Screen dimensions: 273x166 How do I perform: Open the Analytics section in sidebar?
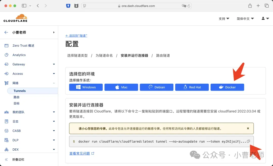tap(19, 55)
